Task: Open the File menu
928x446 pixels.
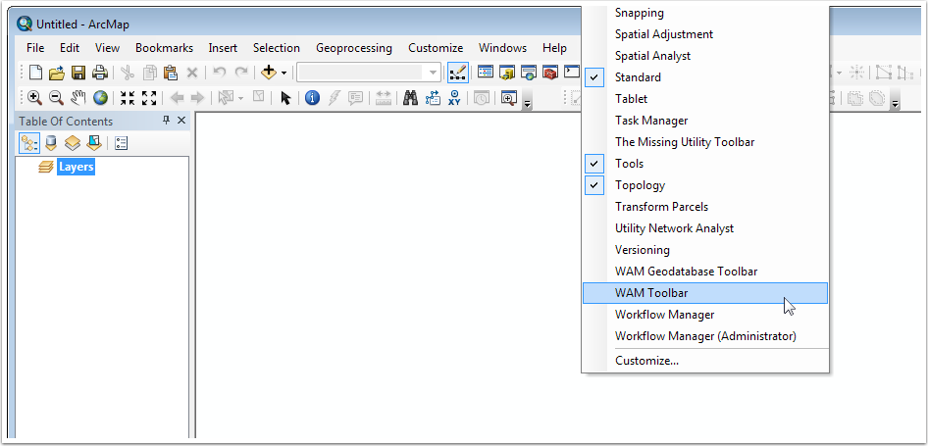Action: tap(35, 48)
